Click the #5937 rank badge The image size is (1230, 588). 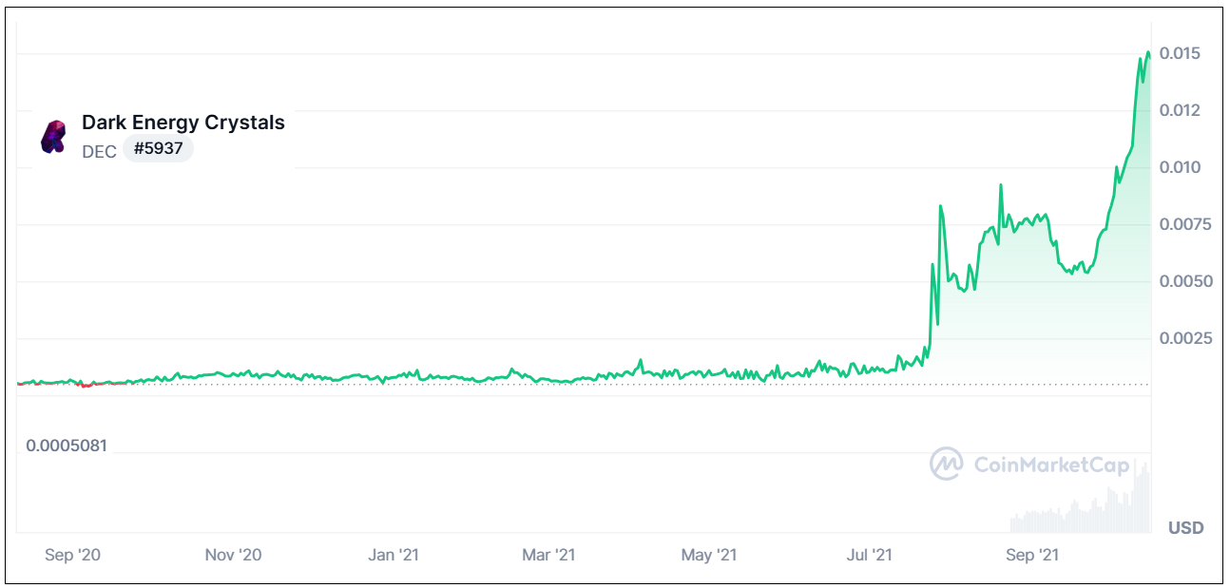pyautogui.click(x=158, y=149)
